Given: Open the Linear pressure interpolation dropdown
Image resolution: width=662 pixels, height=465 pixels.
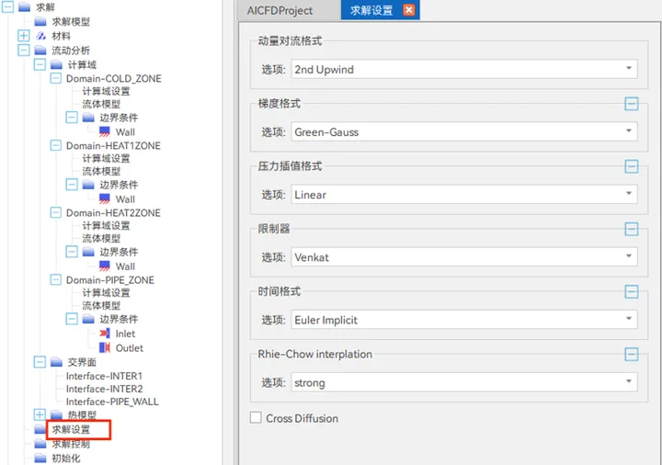Looking at the screenshot, I should click(x=464, y=194).
